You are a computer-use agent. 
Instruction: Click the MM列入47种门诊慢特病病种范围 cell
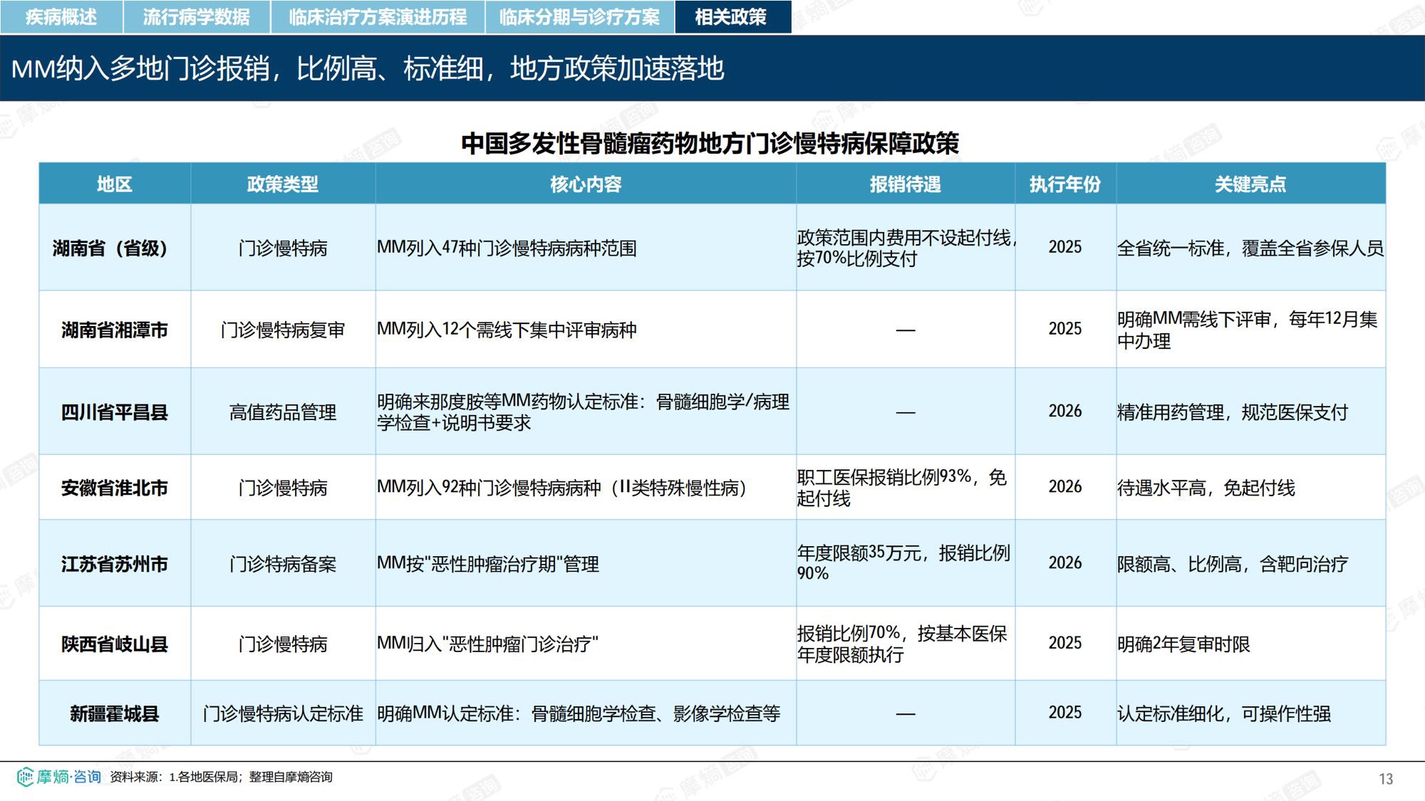(586, 248)
